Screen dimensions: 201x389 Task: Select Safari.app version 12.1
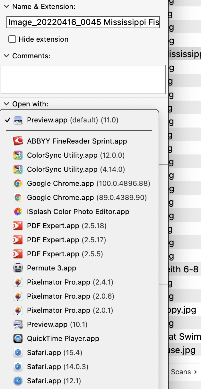tap(54, 381)
